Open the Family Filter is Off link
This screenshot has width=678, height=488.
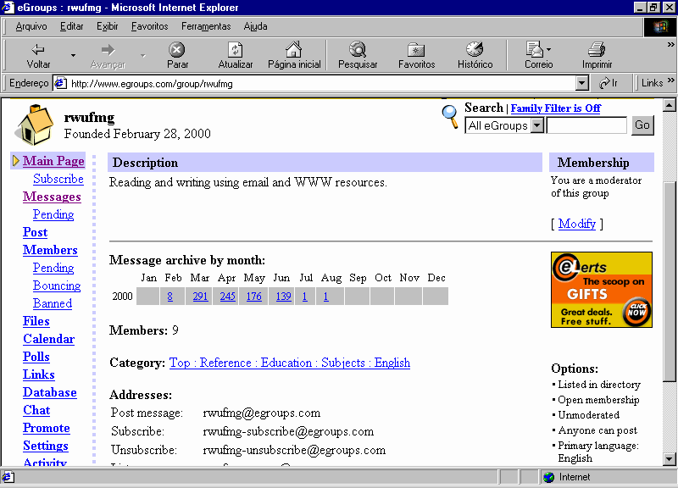[556, 108]
